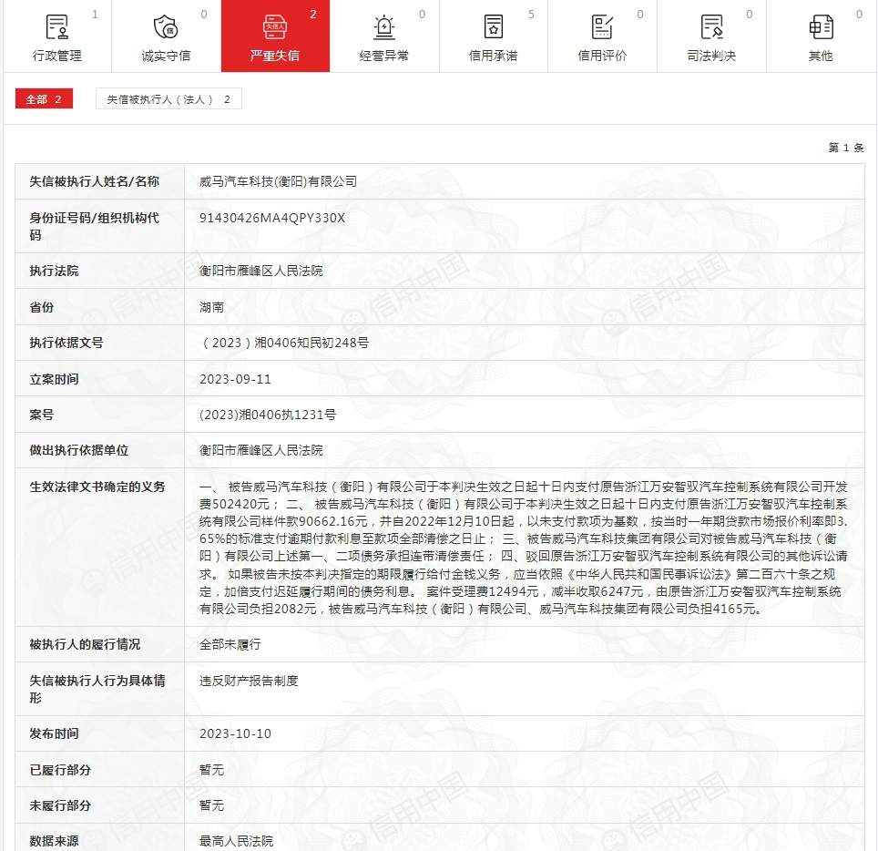Select publish date 2023-10-10

235,733
